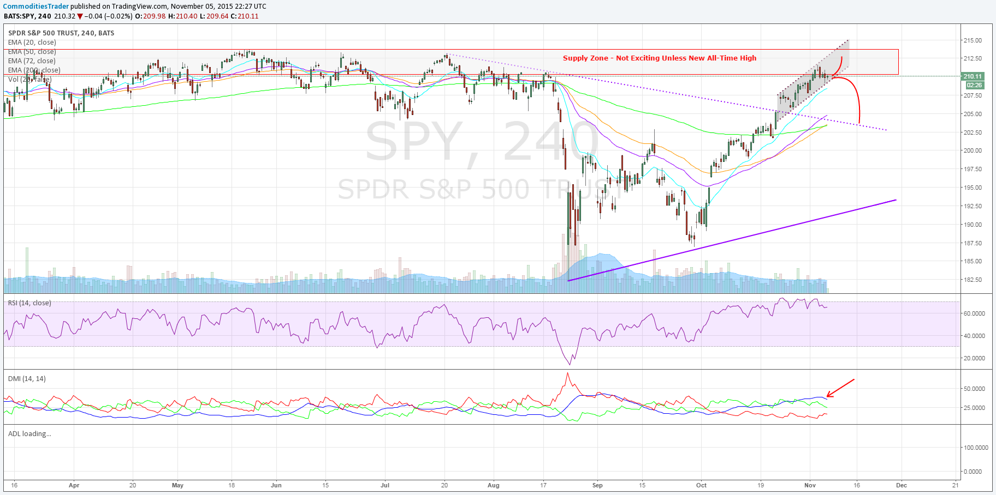Click the bar countdown timer 02:26
Image resolution: width=996 pixels, height=495 pixels.
click(974, 86)
